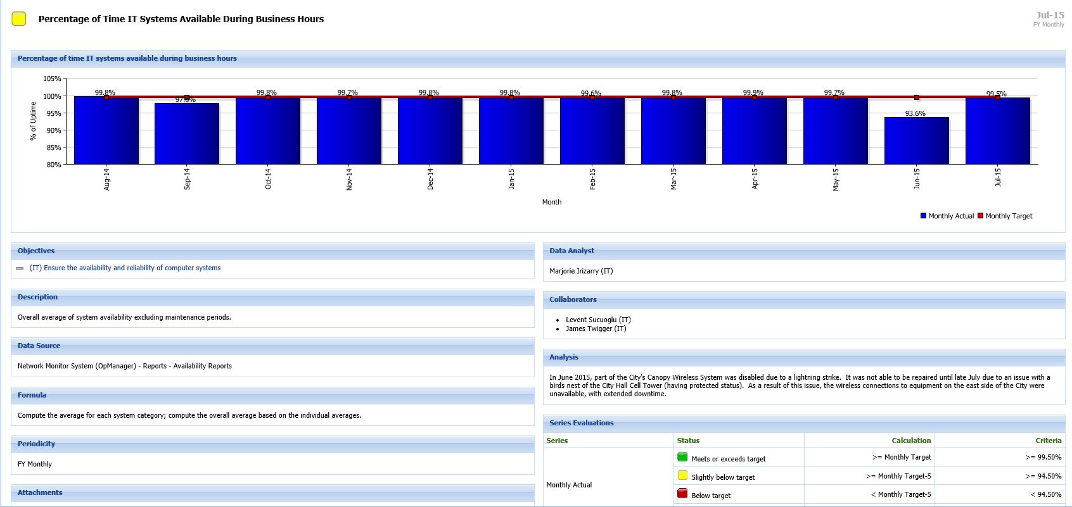
Task: Click the red 'Below target' status icon
Action: click(x=682, y=494)
